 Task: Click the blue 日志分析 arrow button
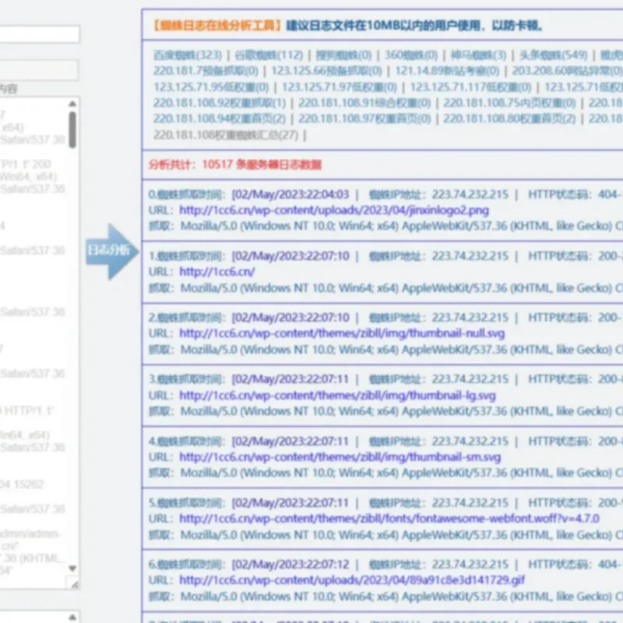112,251
